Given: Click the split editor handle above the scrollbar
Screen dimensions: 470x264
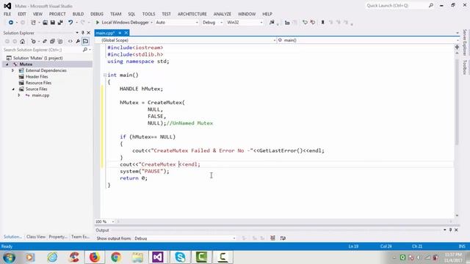Looking at the screenshot, I should tap(457, 47).
